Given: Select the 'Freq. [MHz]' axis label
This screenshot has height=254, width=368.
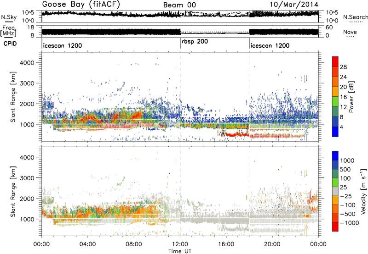Looking at the screenshot, I should coord(8,31).
